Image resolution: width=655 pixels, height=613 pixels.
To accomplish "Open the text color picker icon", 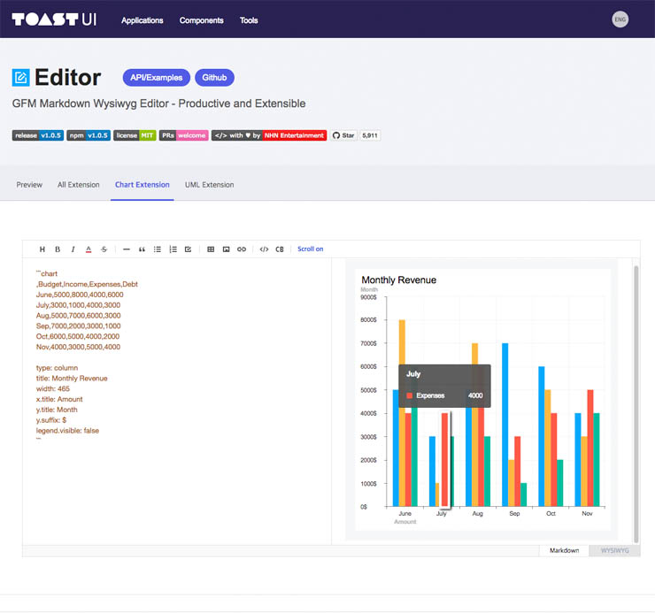I will click(x=89, y=249).
